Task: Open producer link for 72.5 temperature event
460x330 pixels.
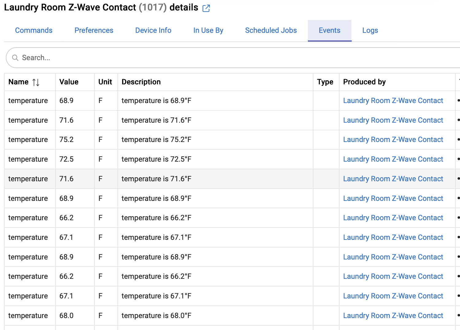Action: pos(393,159)
